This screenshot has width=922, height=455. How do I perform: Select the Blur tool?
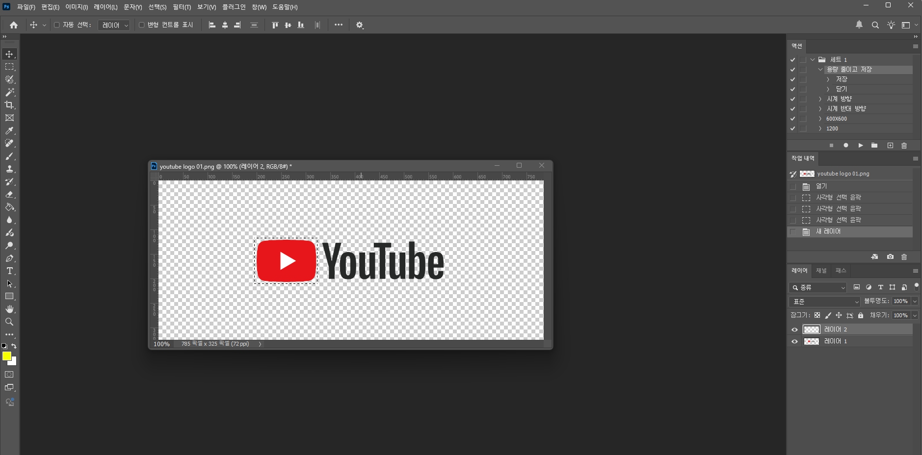[9, 220]
